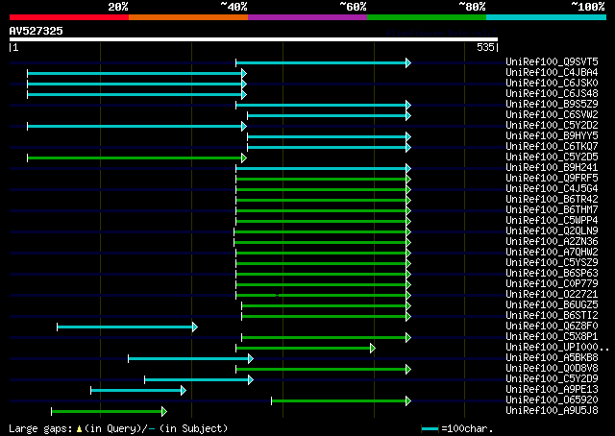Click the green alignment bar for UPI000..
Image resolution: width=615 pixels, height=436 pixels.
click(x=306, y=349)
